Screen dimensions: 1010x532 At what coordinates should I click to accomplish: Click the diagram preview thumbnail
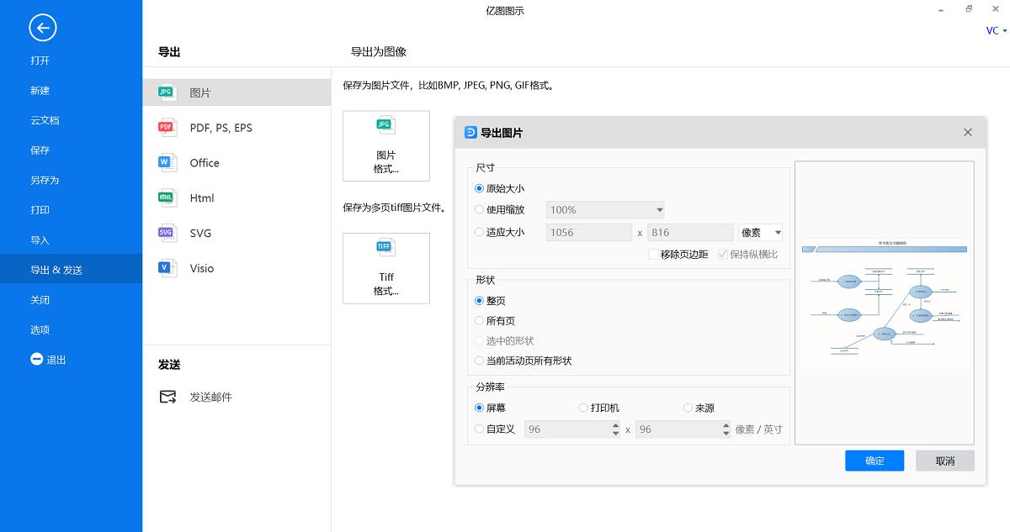(884, 303)
